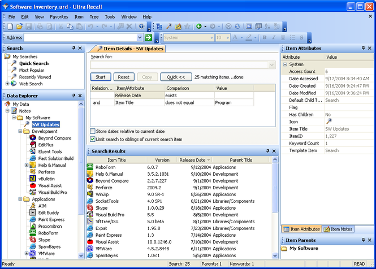This screenshot has width=376, height=269.
Task: Open the File menu
Action: [11, 17]
